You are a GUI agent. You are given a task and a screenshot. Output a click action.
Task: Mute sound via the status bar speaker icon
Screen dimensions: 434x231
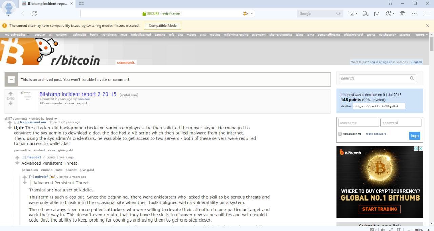point(383,229)
